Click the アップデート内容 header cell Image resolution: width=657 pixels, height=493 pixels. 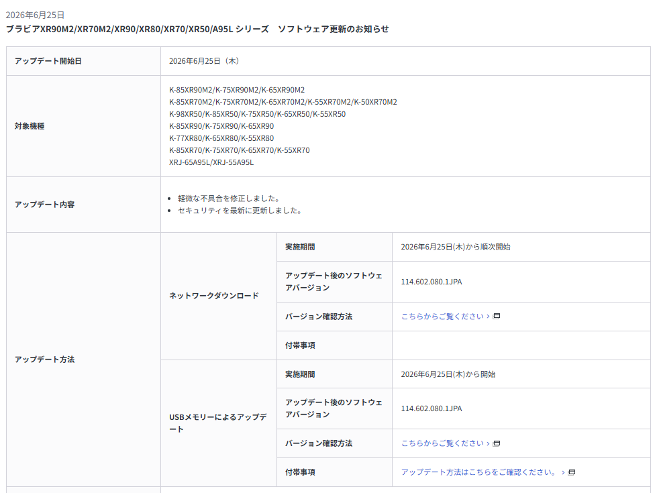tap(83, 205)
